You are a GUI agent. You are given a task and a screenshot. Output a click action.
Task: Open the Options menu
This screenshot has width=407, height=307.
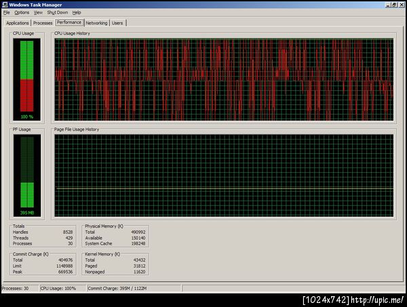[x=22, y=12]
